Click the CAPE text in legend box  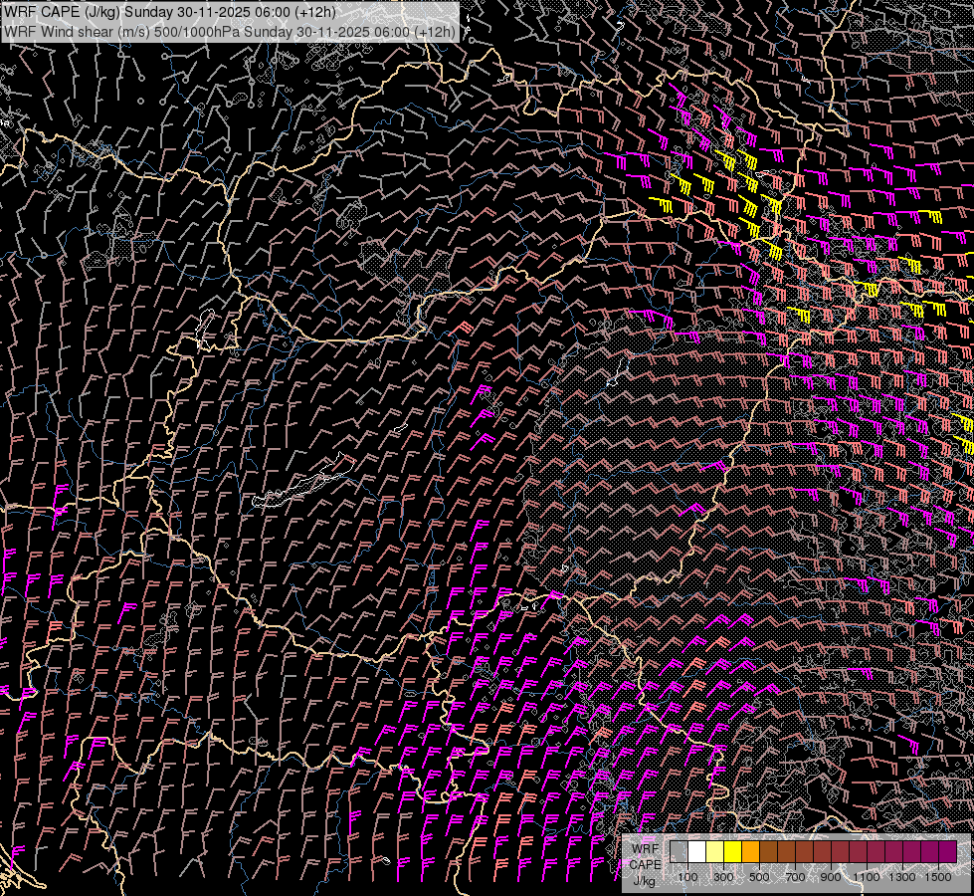coord(645,864)
